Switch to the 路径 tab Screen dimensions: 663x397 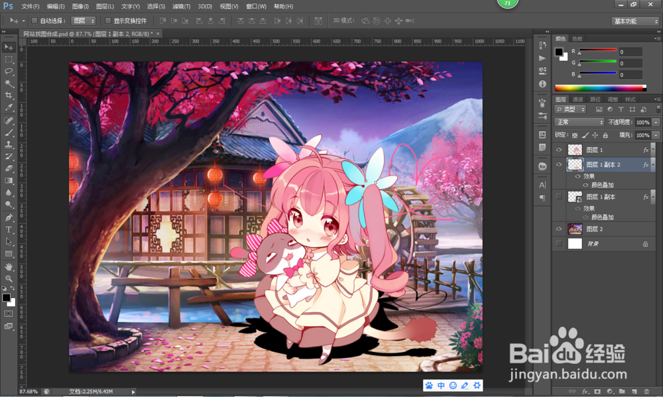(595, 99)
